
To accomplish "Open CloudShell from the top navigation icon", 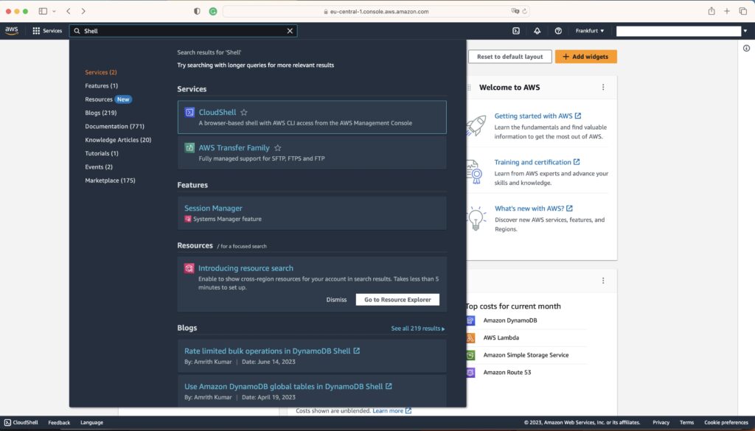I will (515, 31).
